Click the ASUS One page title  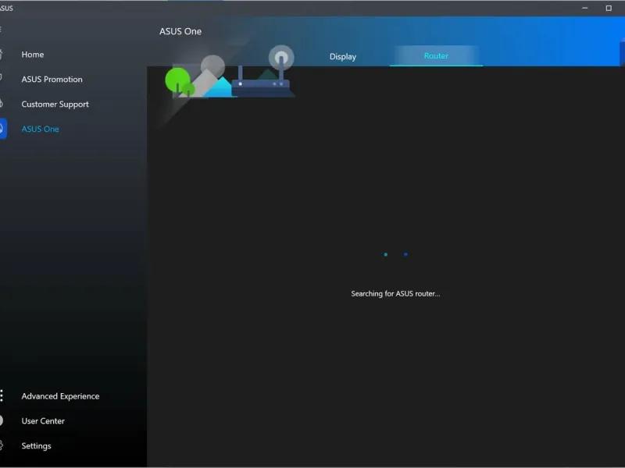coord(180,31)
